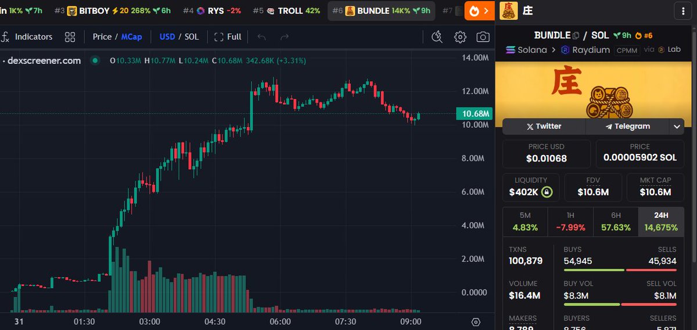Toggle the dexscreener.com series visibility dot
The width and height of the screenshot is (697, 330).
pos(95,60)
